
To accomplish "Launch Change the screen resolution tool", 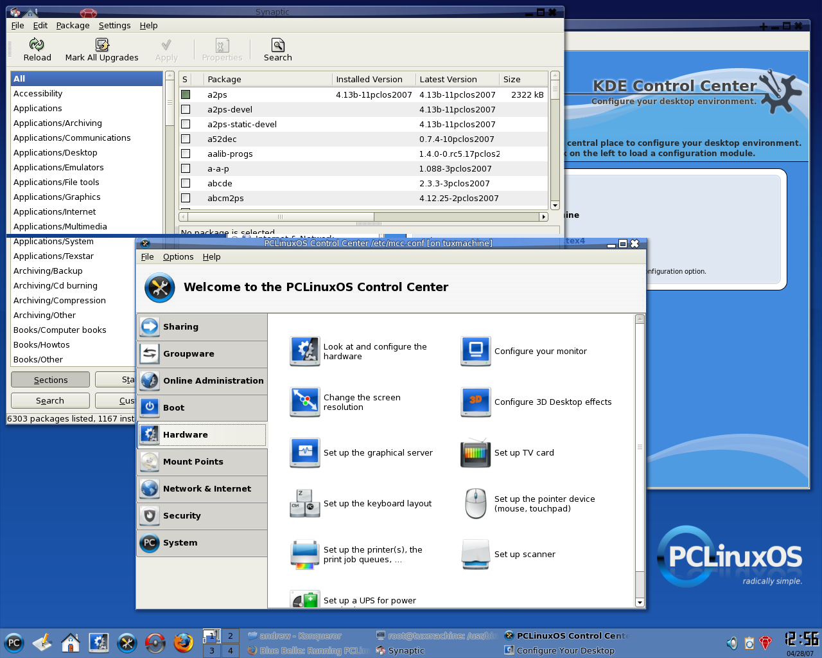I will tap(345, 402).
